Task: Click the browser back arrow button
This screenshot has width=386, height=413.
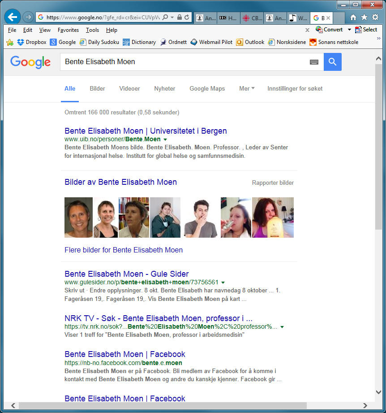Action: click(12, 17)
